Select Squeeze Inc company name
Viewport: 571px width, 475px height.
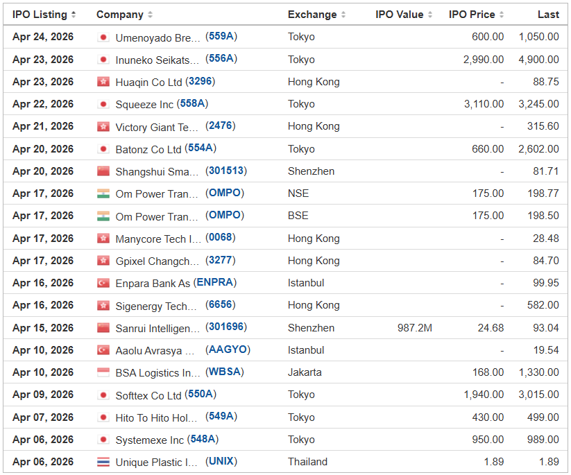(x=144, y=105)
